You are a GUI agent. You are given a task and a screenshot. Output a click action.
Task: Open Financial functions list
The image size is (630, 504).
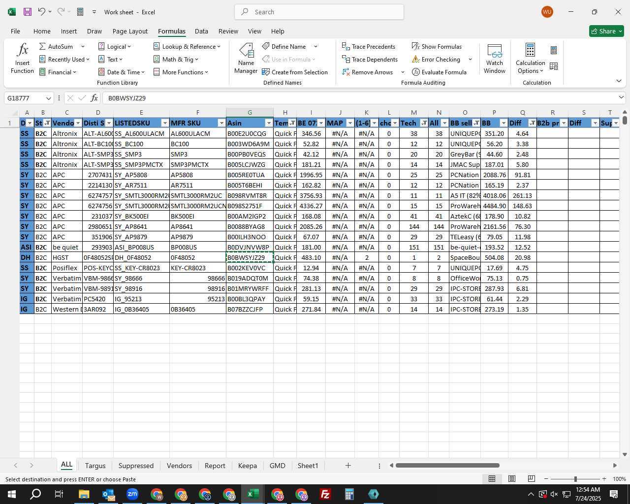(58, 72)
